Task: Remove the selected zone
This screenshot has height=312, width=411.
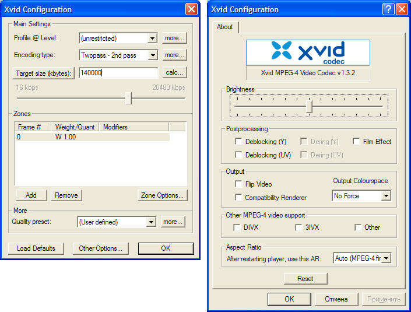Action: click(66, 195)
